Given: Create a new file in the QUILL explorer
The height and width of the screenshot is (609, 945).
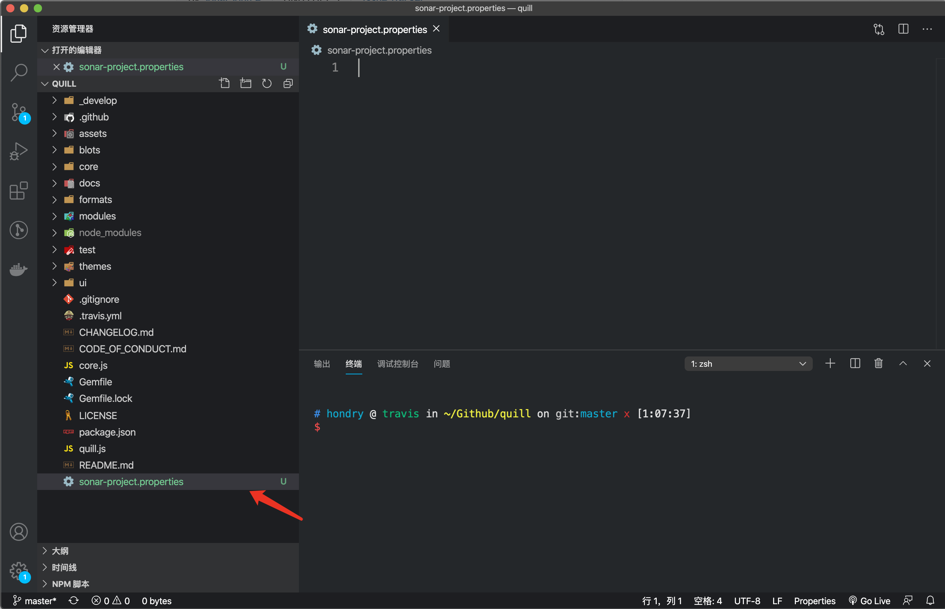Looking at the screenshot, I should pos(225,83).
